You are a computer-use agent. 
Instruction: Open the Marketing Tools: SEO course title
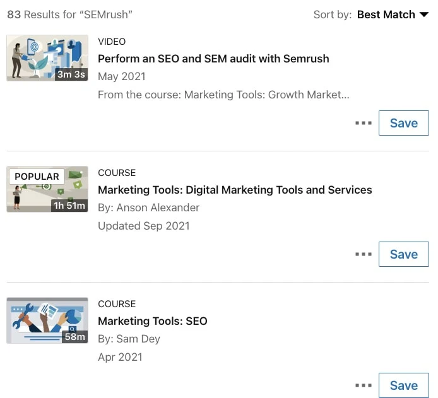(153, 321)
